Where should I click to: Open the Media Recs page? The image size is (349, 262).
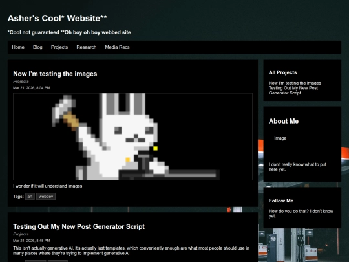[x=117, y=47]
